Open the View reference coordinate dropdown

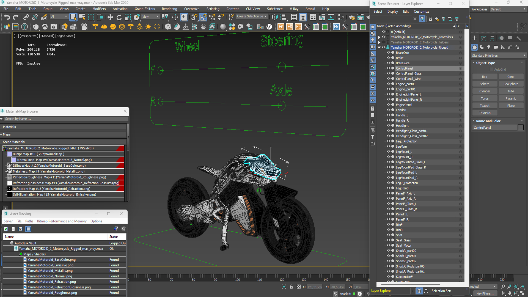pos(150,16)
